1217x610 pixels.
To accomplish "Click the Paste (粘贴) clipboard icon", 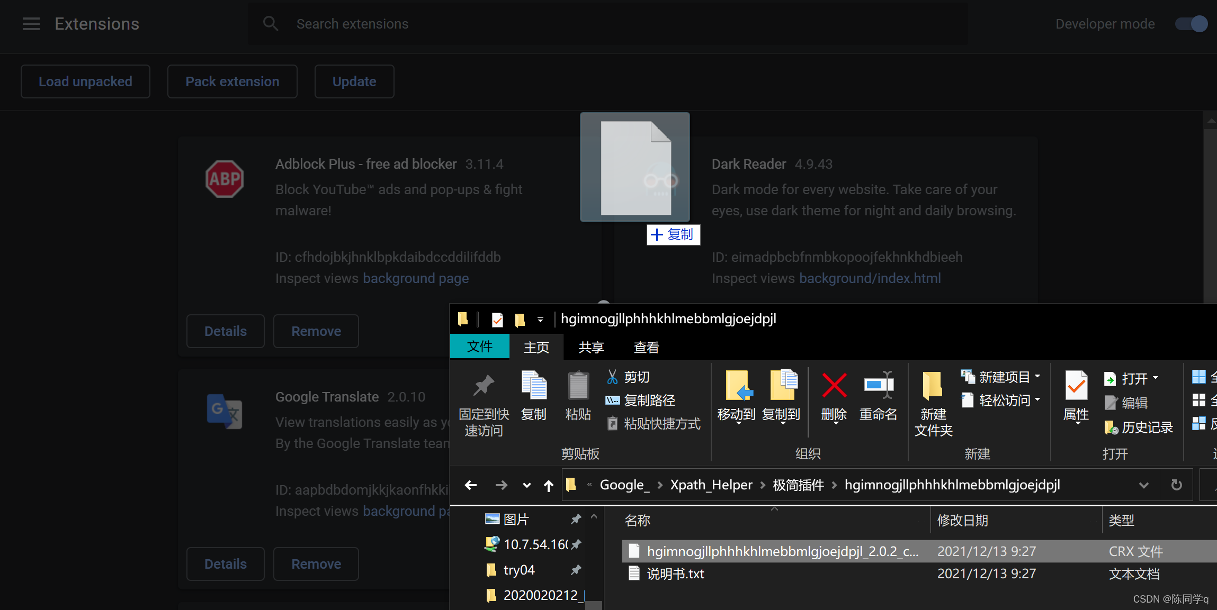I will [578, 386].
